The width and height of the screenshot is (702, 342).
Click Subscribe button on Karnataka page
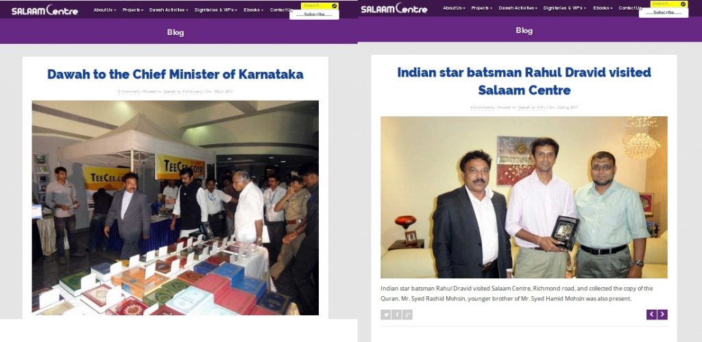click(x=314, y=15)
